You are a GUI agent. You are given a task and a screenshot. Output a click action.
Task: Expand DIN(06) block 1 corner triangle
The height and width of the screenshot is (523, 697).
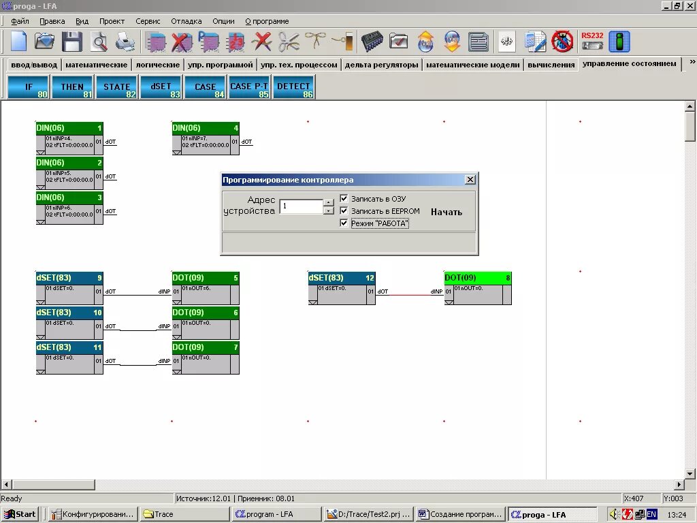point(40,153)
